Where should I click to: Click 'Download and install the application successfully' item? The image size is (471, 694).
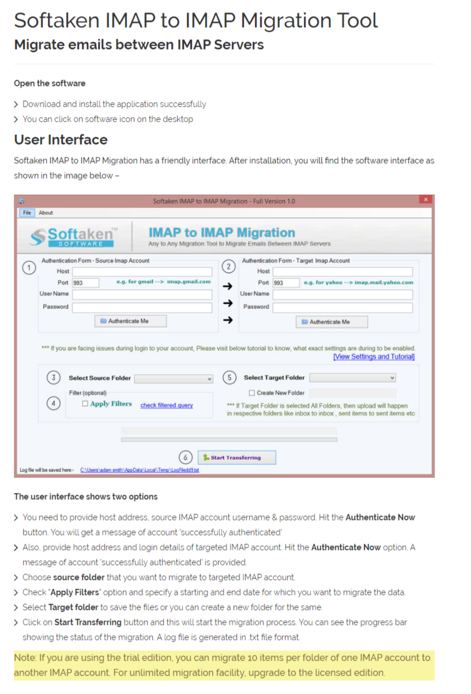click(x=114, y=104)
